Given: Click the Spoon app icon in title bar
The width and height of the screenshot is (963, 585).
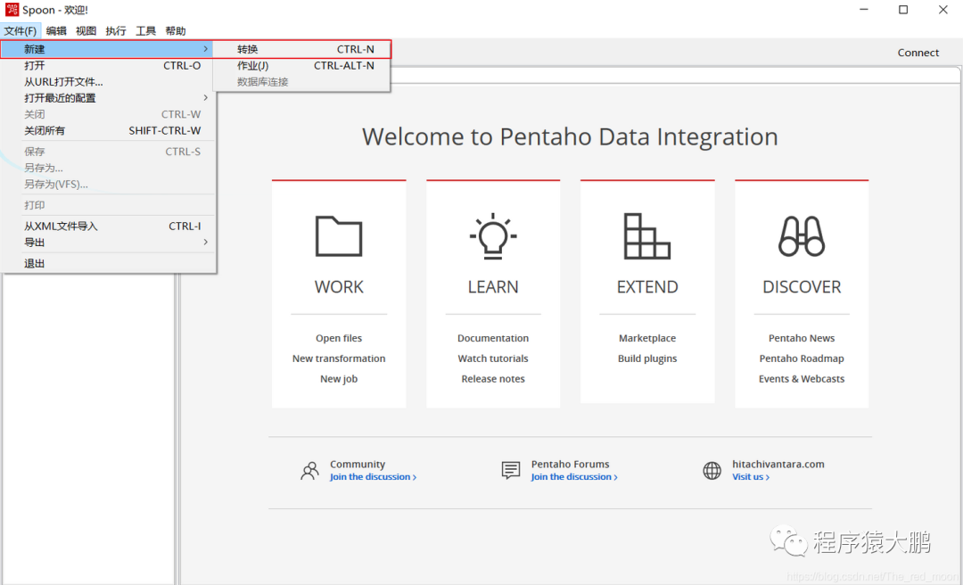Looking at the screenshot, I should coord(12,10).
